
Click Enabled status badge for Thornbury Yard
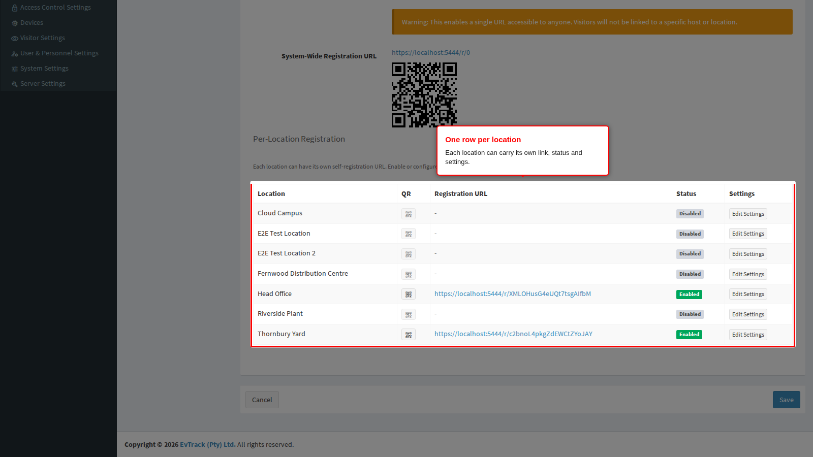[x=689, y=335]
